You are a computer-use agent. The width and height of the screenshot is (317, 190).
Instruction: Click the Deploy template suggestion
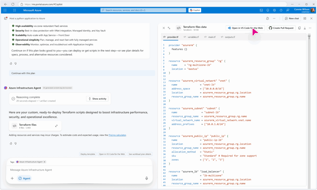(x=88, y=154)
